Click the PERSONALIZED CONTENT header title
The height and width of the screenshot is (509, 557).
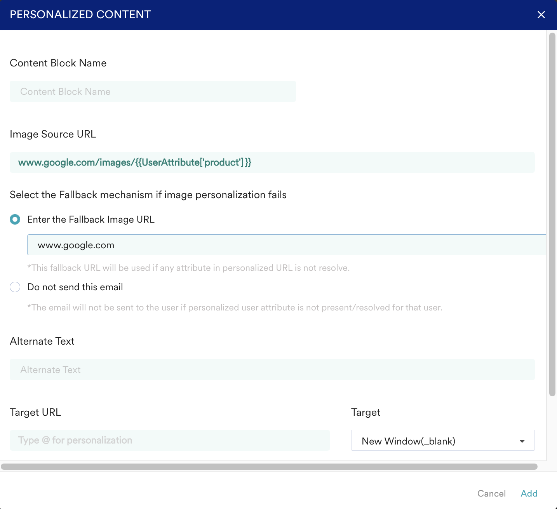pyautogui.click(x=80, y=15)
